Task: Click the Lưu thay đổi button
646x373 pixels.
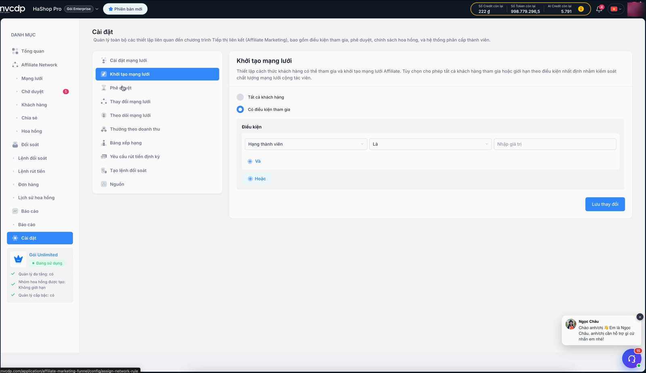Action: (605, 204)
